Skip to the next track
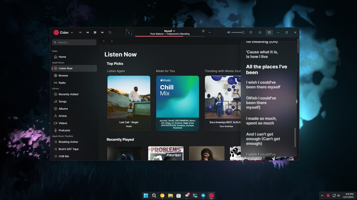Image resolution: width=357 pixels, height=200 pixels. click(x=102, y=32)
